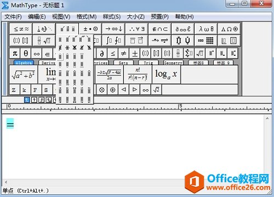This screenshot has width=274, height=197.
Task: Insert superscript template in small bar
Action: pos(211,54)
